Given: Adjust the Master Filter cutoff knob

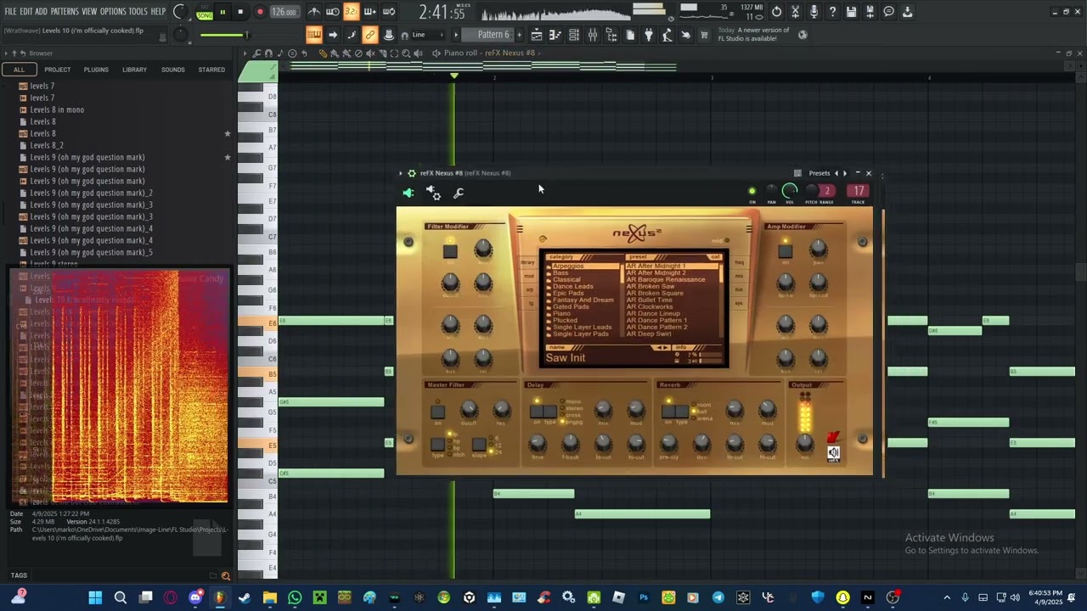Looking at the screenshot, I should [469, 410].
